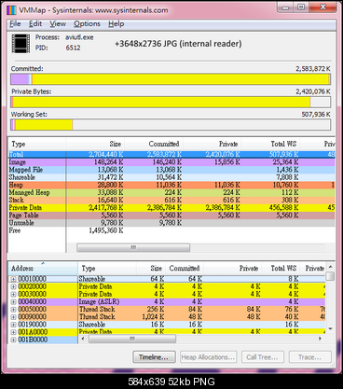Click the details list scroll down arrow
Screen dimensions: 343x389
[x=330, y=328]
